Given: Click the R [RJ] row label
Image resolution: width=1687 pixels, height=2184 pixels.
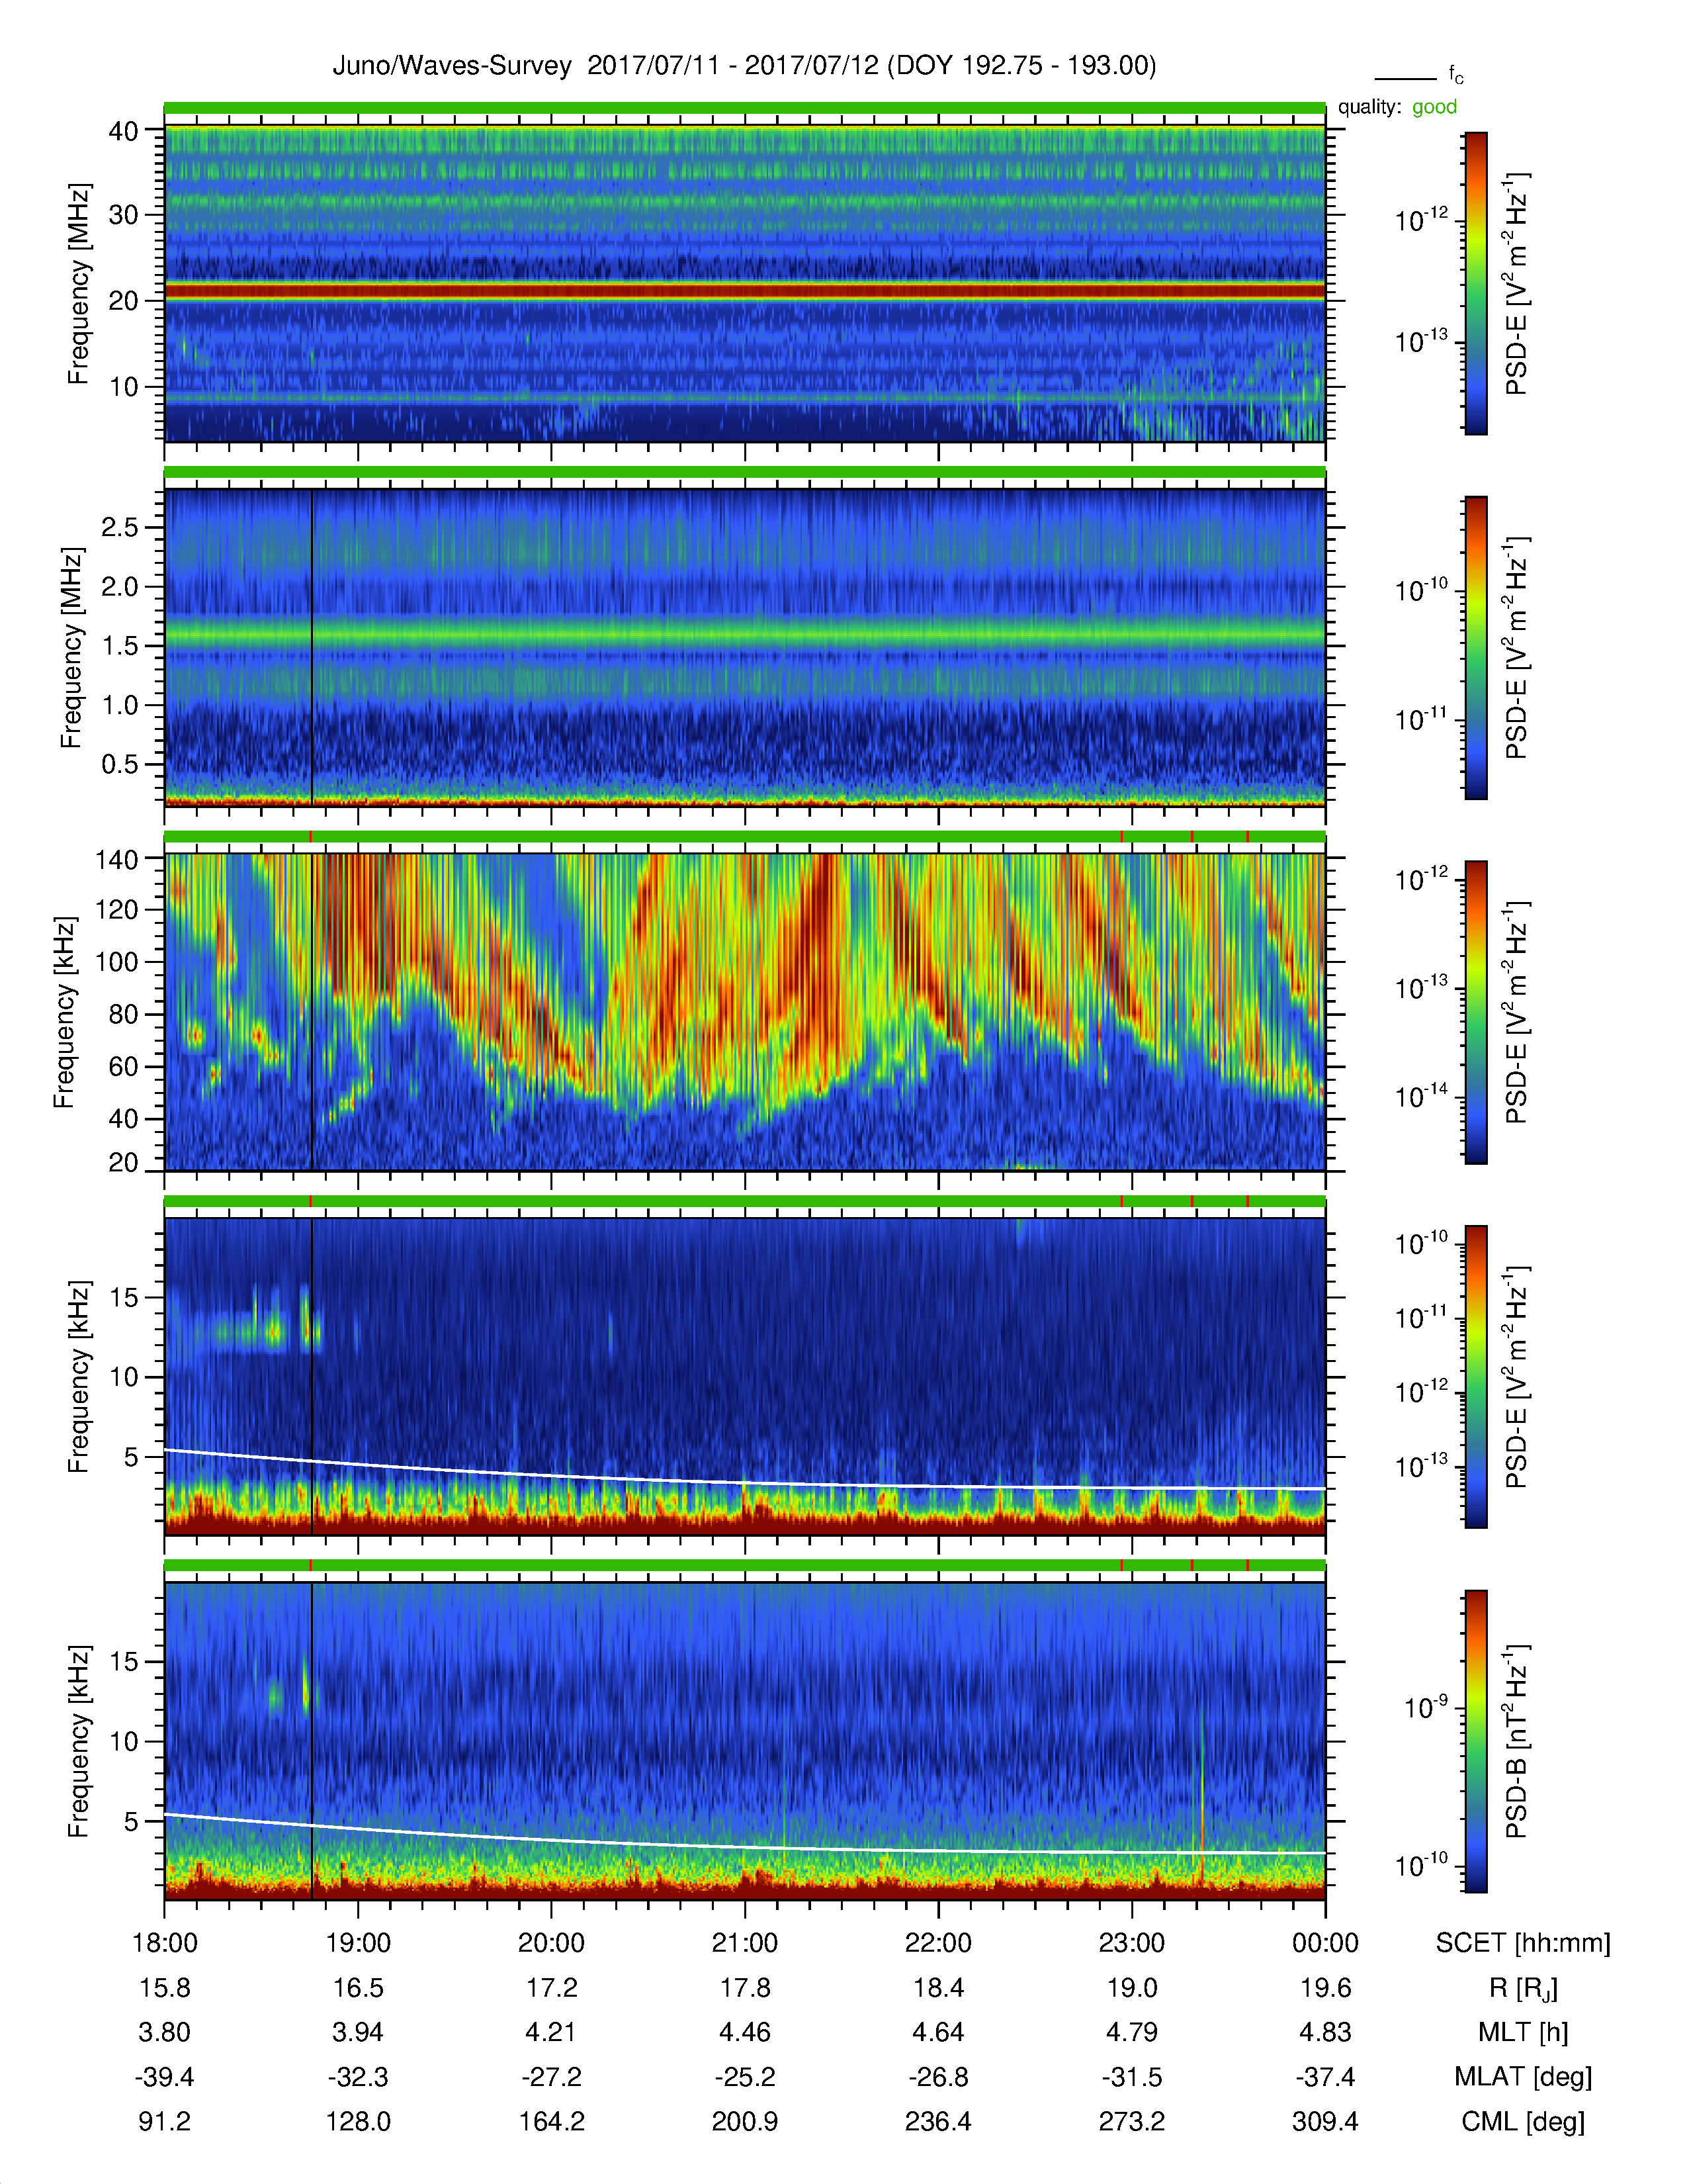Looking at the screenshot, I should 1523,1988.
